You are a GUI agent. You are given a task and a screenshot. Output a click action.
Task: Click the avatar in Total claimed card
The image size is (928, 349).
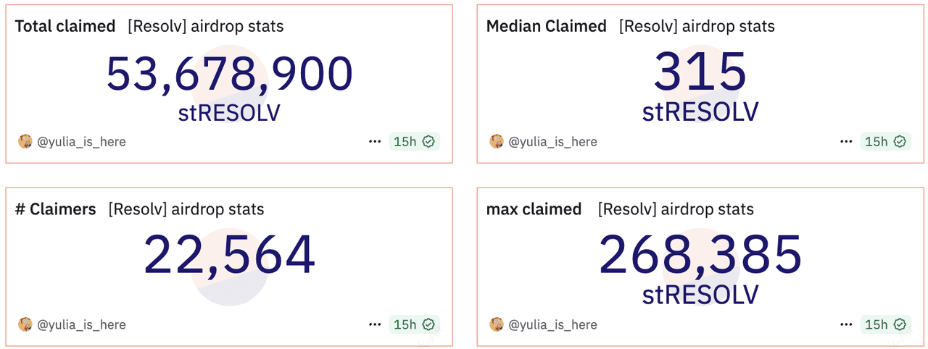point(25,141)
